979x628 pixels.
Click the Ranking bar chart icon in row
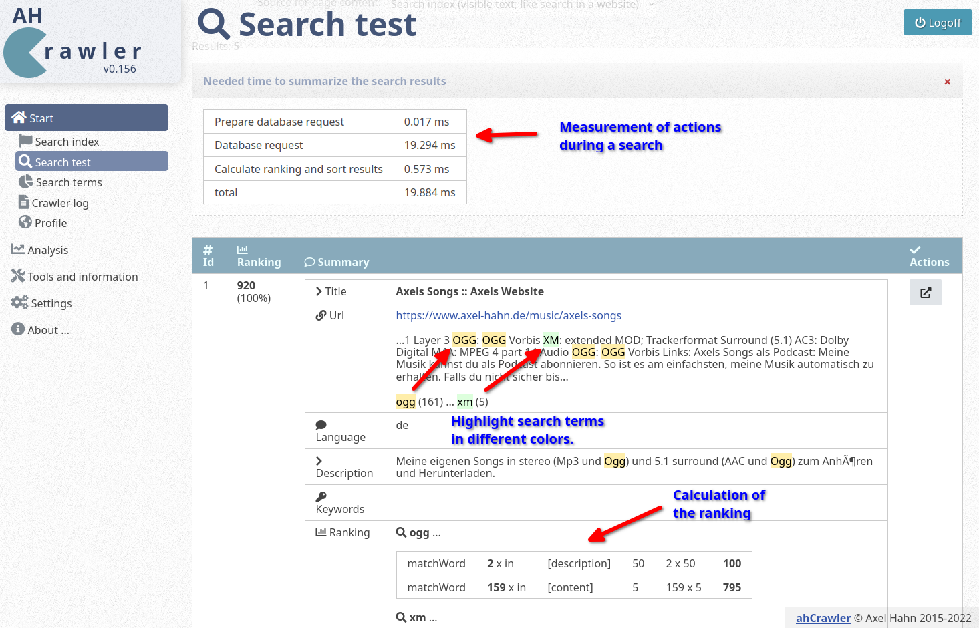(321, 532)
